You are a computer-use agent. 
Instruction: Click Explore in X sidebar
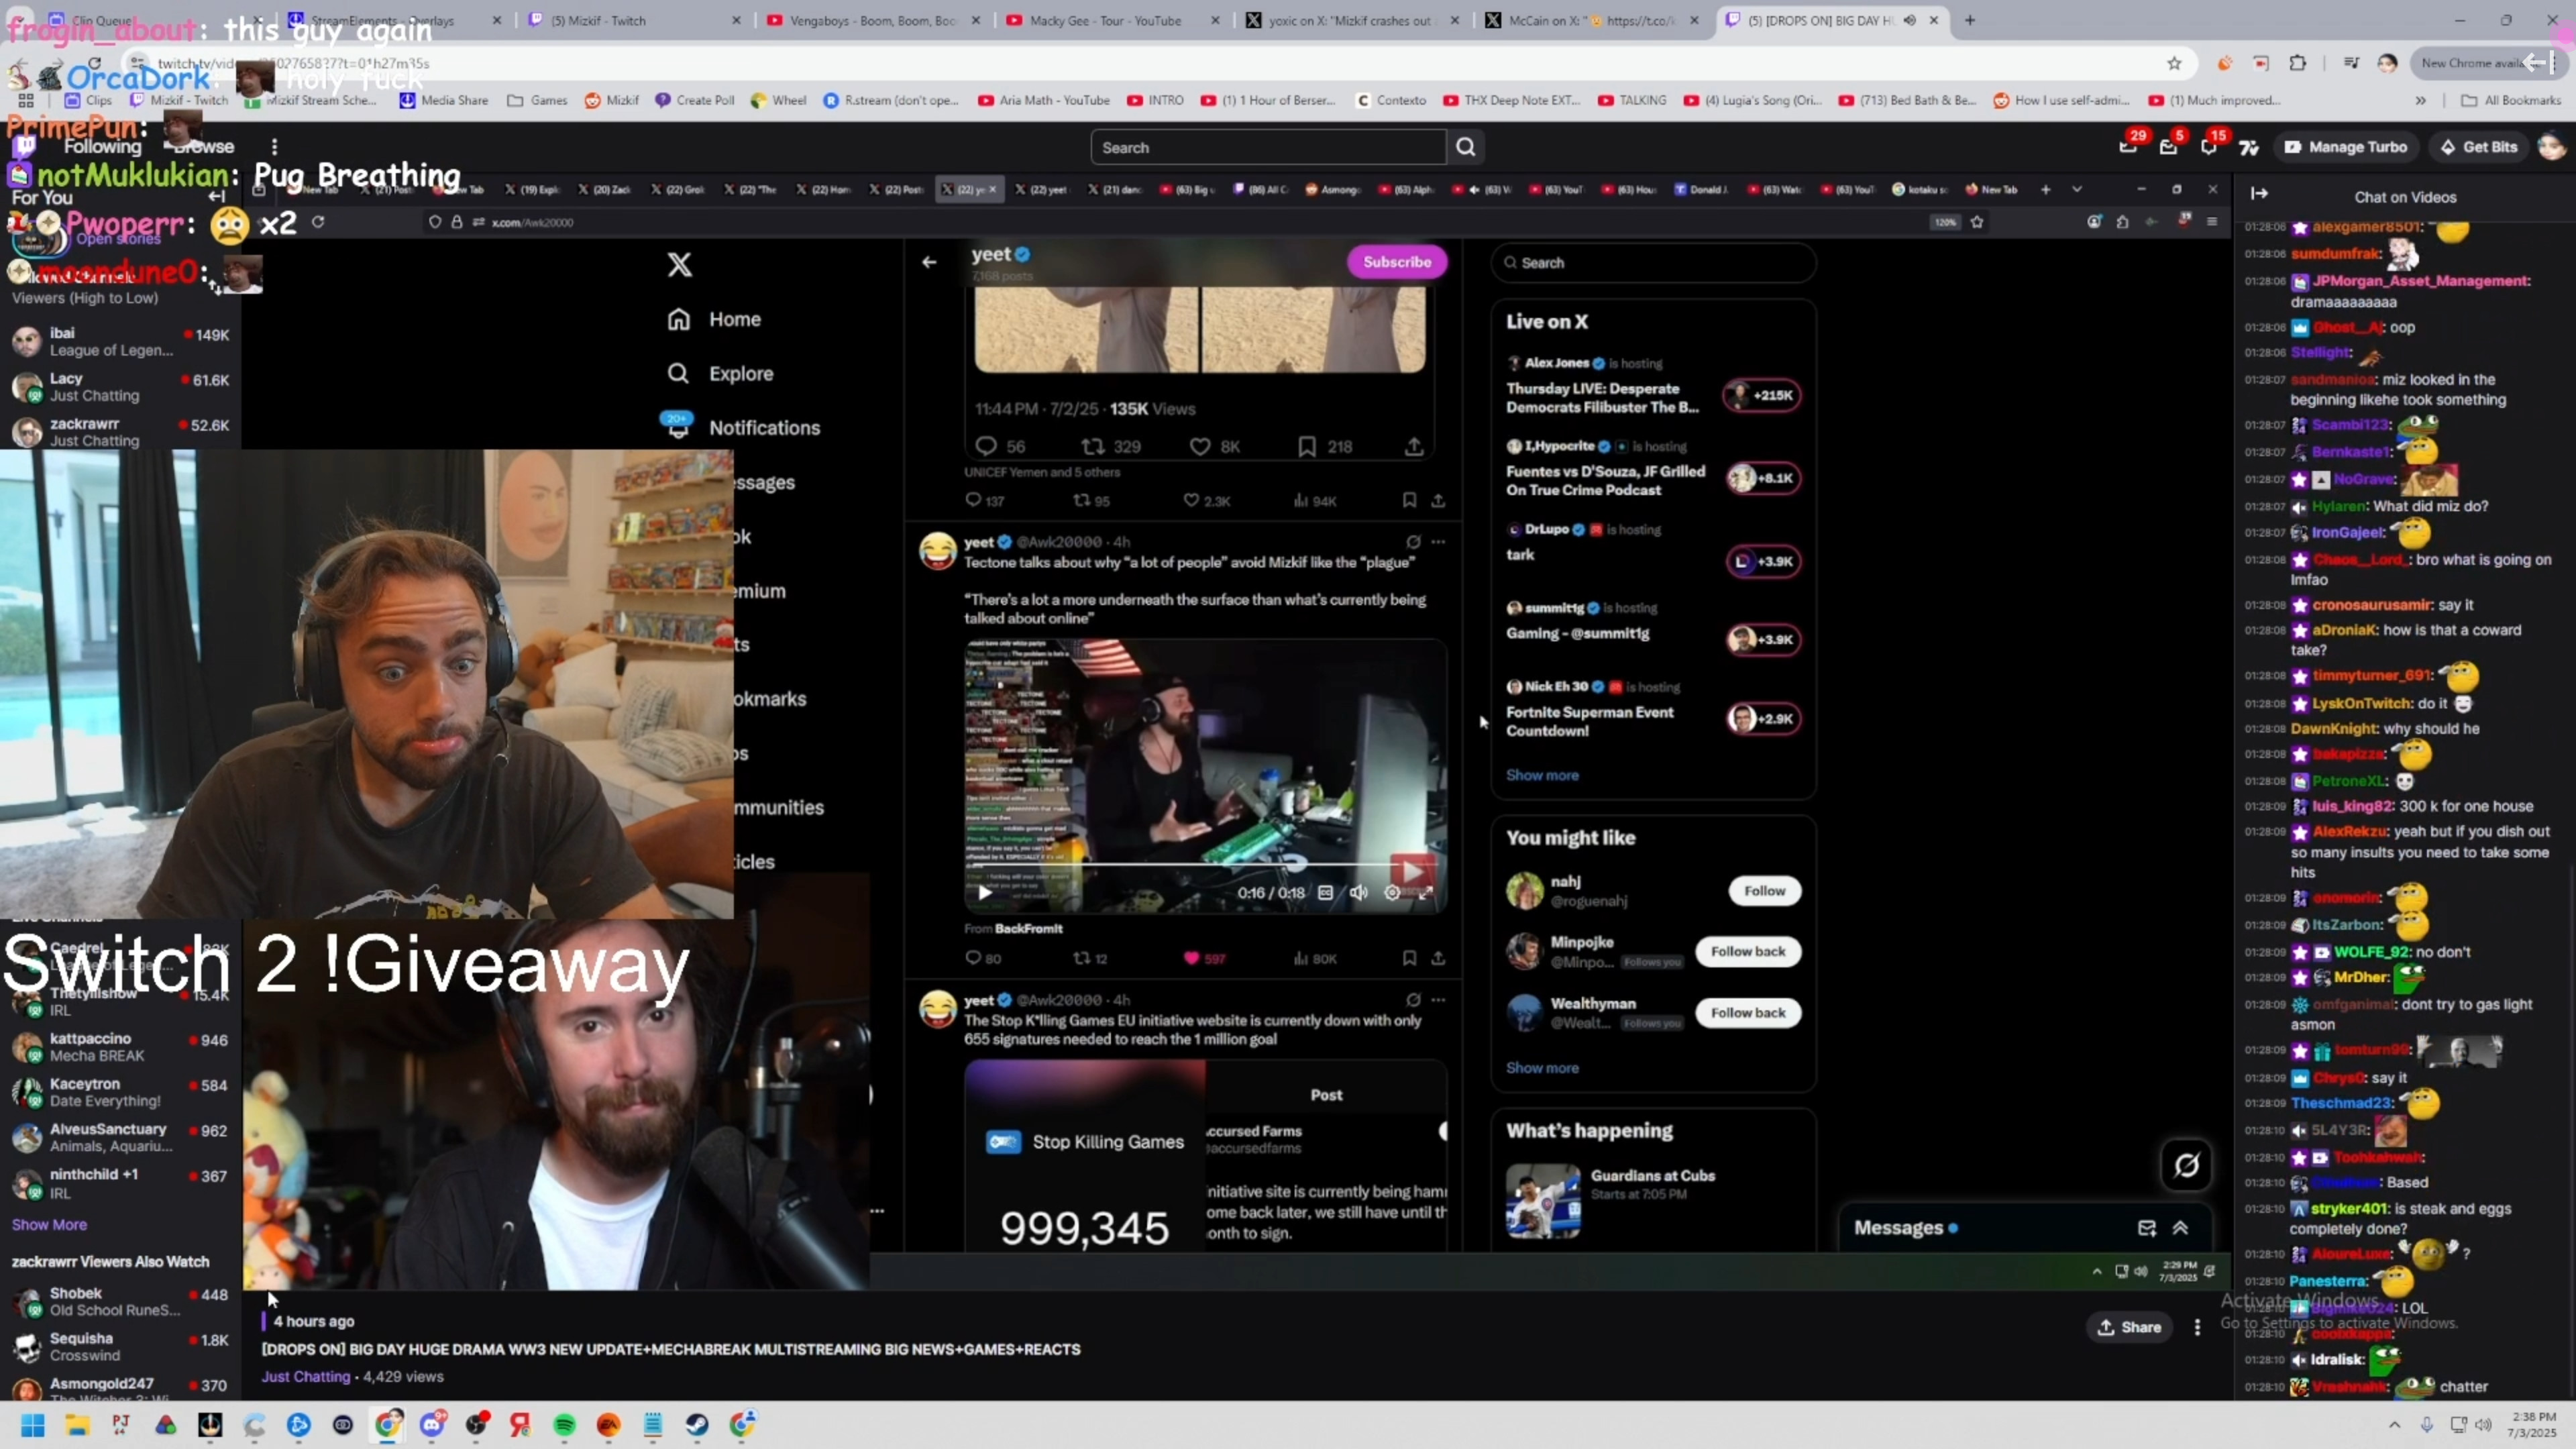click(x=721, y=373)
